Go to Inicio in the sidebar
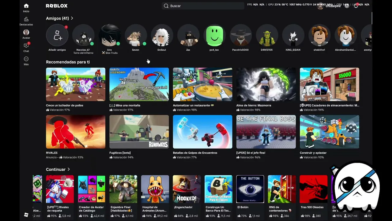392x221 pixels. click(26, 8)
